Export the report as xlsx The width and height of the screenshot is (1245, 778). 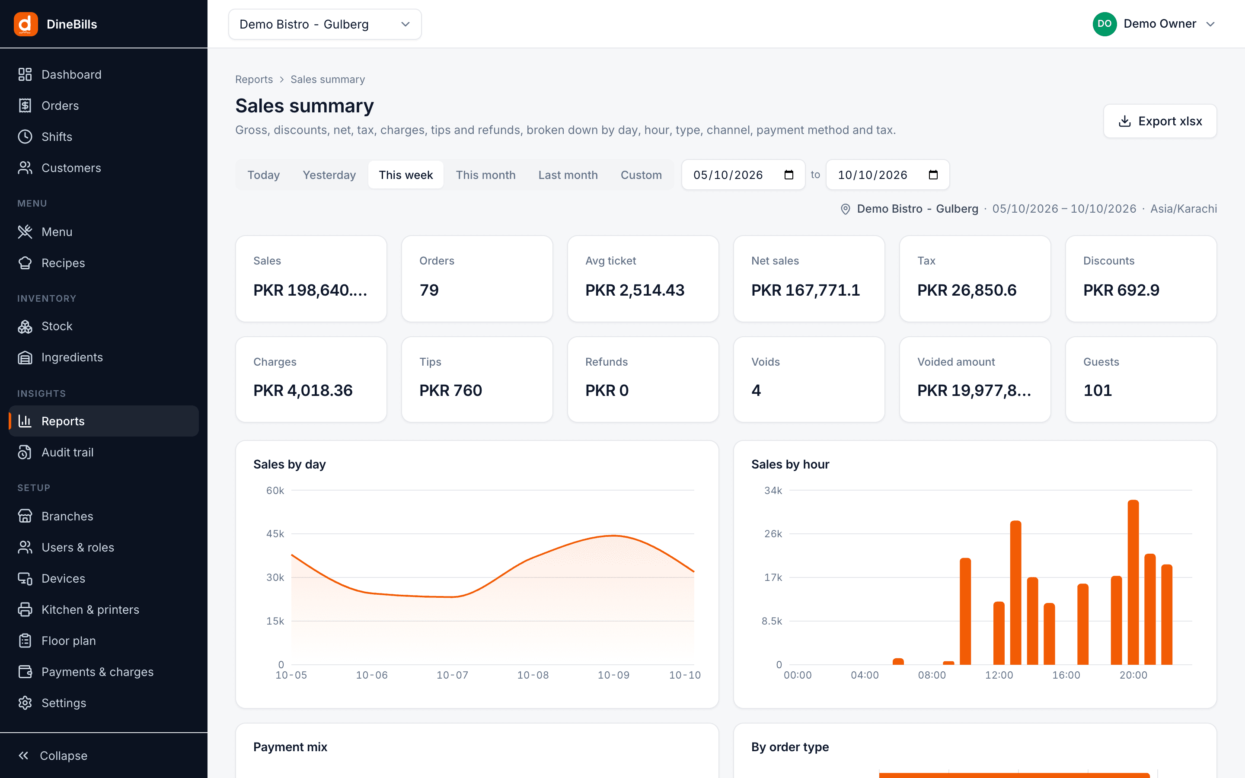click(1159, 121)
